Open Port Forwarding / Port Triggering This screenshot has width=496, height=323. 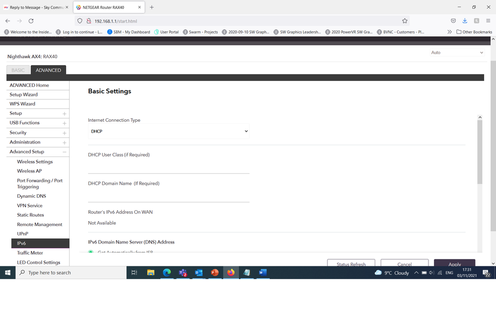[40, 183]
